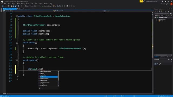
Task: Open the Project menu
Action: pos(14,4)
